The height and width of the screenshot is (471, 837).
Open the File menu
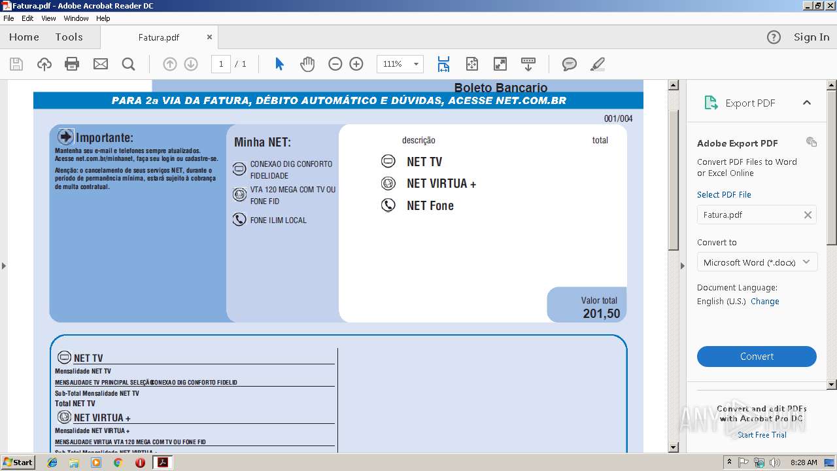(9, 18)
